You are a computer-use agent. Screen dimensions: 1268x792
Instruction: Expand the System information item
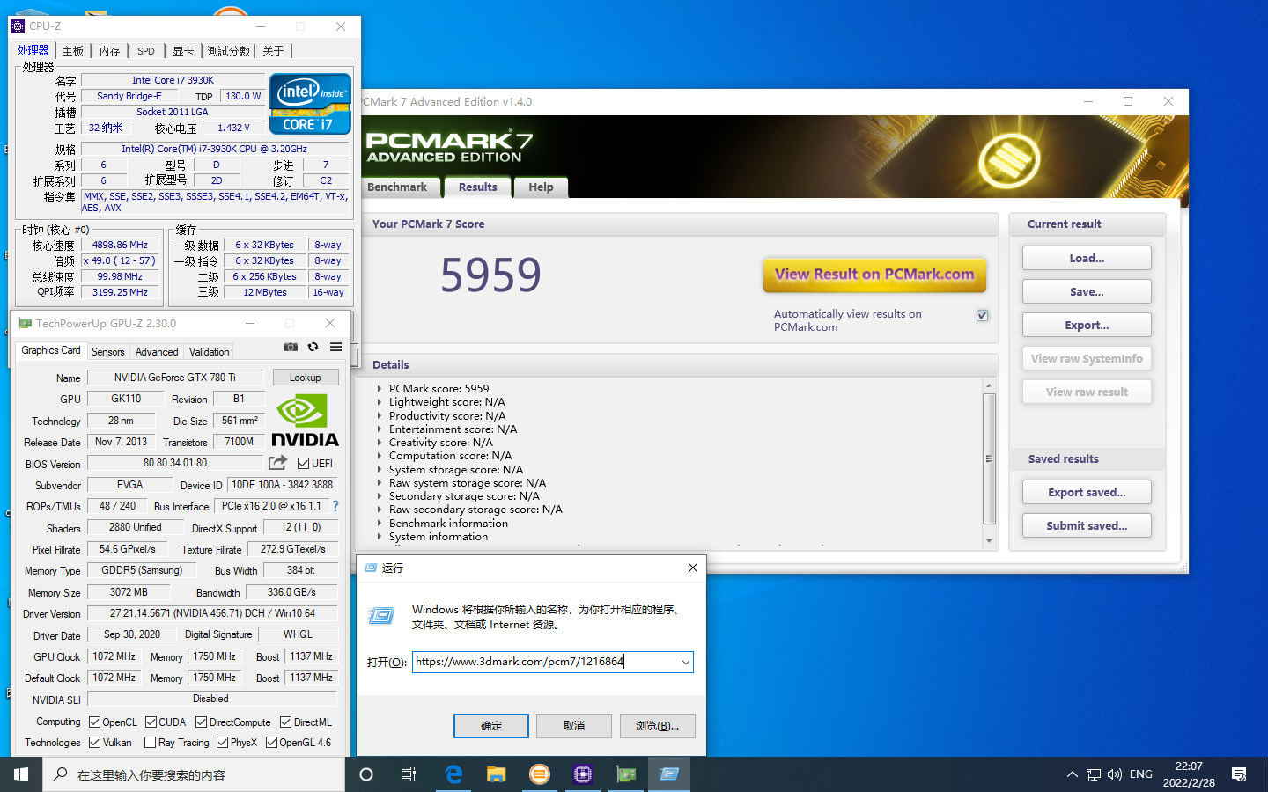click(380, 537)
